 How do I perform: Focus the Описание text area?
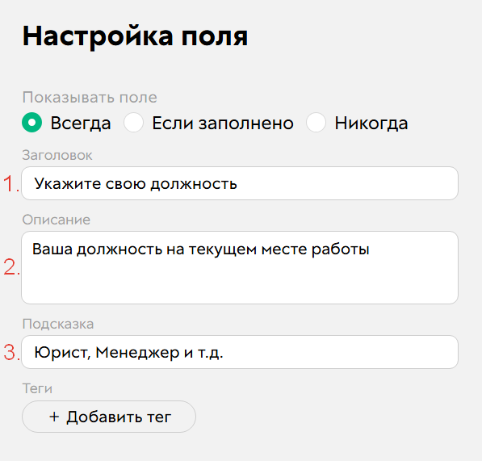(240, 268)
